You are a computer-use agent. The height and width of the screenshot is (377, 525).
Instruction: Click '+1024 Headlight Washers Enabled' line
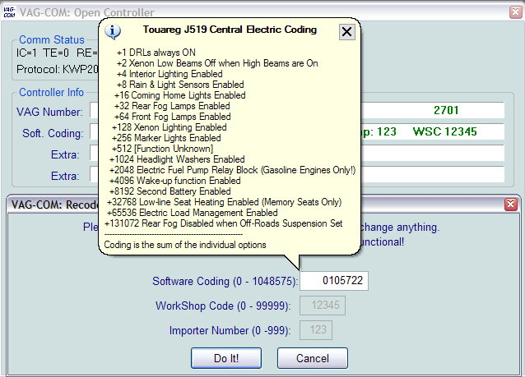[x=177, y=159]
